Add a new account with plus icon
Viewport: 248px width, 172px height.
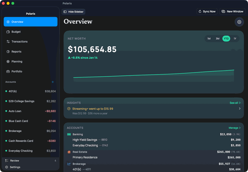53,82
